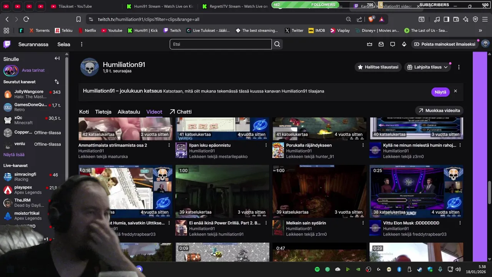
Task: Click Näytä lisää in followed channels
Action: (14, 155)
